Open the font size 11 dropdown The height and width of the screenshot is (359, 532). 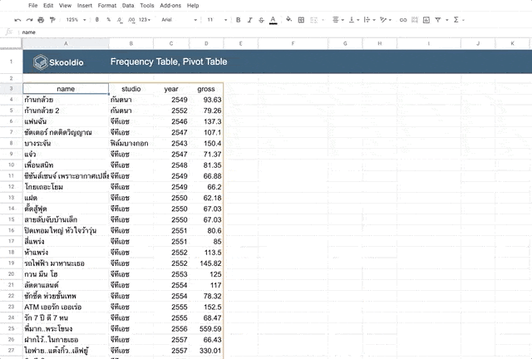click(x=217, y=20)
